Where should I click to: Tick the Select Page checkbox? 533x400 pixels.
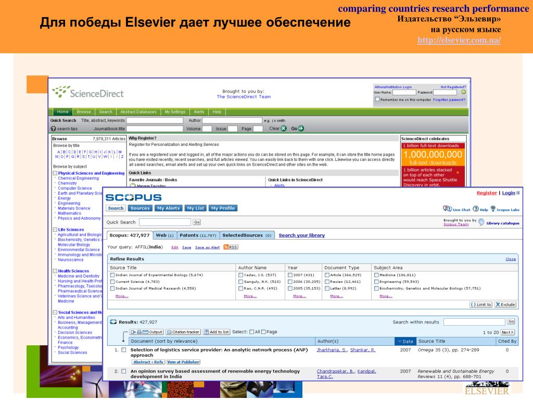coord(263,332)
